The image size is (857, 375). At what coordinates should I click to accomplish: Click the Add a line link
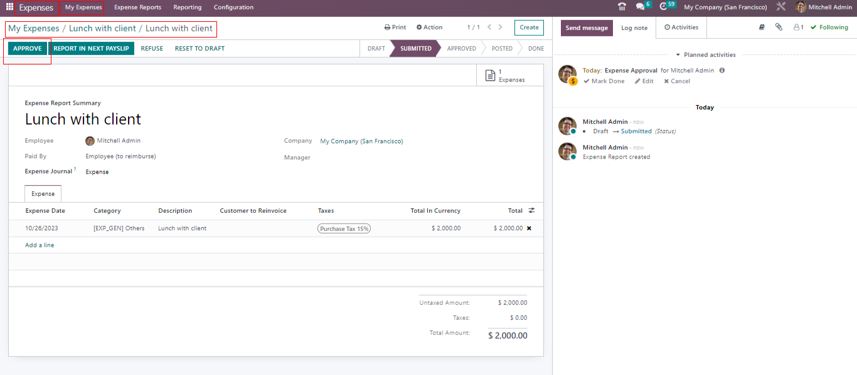(x=40, y=245)
